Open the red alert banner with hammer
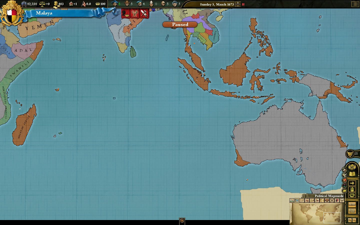 click(x=144, y=13)
